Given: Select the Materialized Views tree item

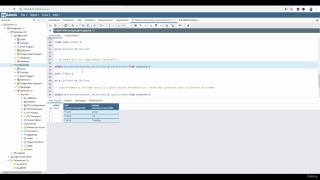Looking at the screenshot, I should pos(35,127).
